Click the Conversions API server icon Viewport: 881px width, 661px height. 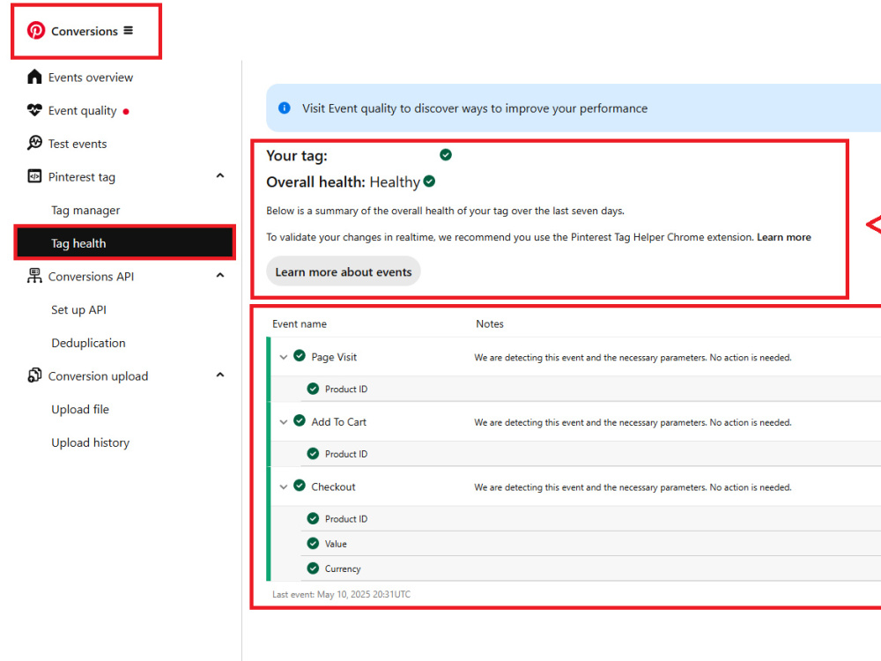34,275
